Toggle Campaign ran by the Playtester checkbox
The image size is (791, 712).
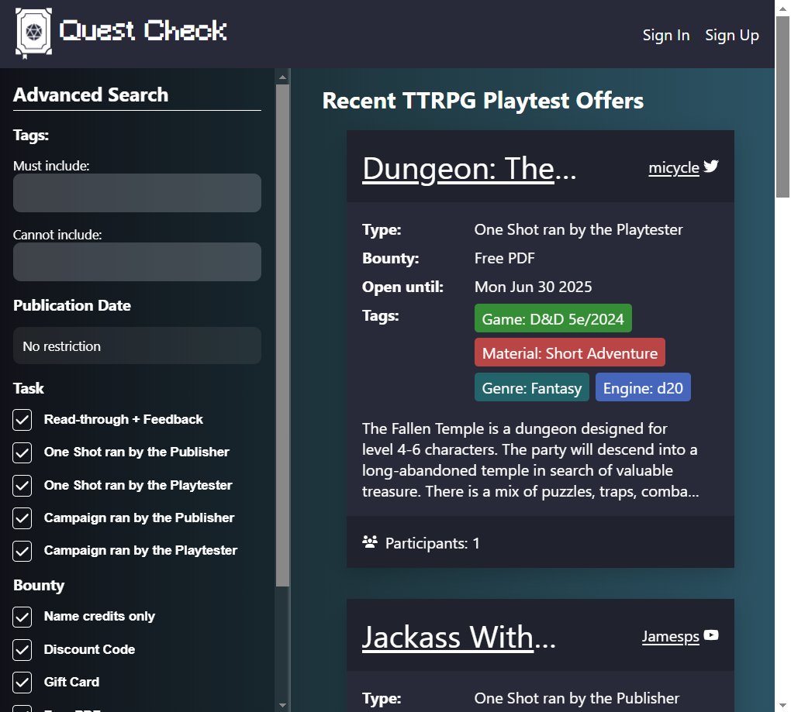tap(22, 550)
